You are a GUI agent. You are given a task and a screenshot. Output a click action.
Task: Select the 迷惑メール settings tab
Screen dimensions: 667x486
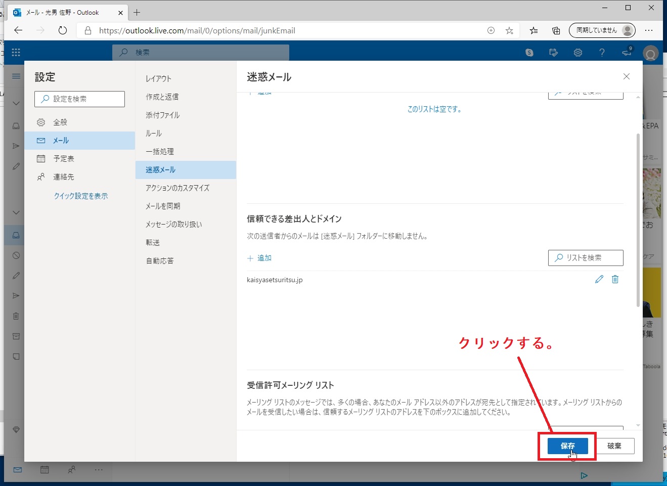tap(160, 169)
